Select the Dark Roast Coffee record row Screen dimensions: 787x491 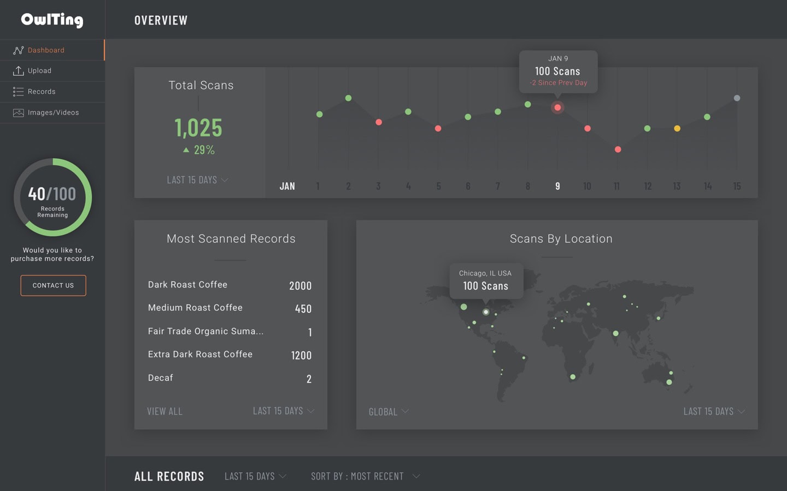coord(230,285)
